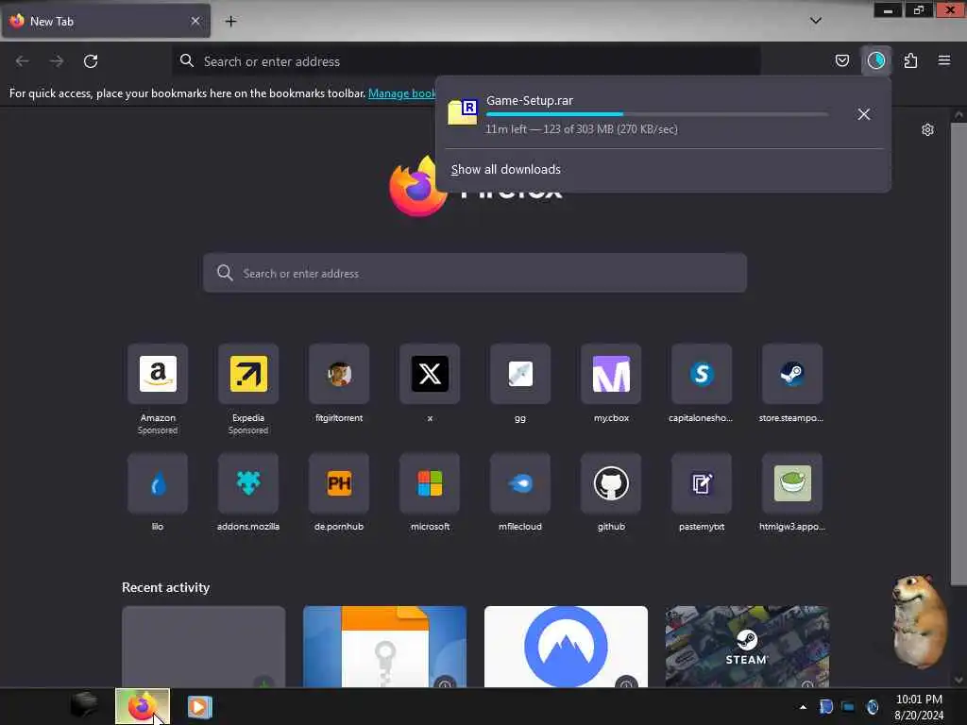Select the New Tab tab

[106, 21]
